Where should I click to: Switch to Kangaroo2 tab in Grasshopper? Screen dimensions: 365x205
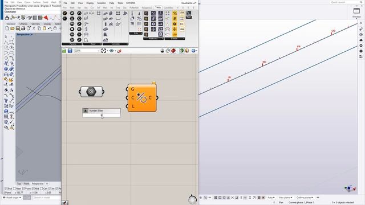click(x=147, y=7)
